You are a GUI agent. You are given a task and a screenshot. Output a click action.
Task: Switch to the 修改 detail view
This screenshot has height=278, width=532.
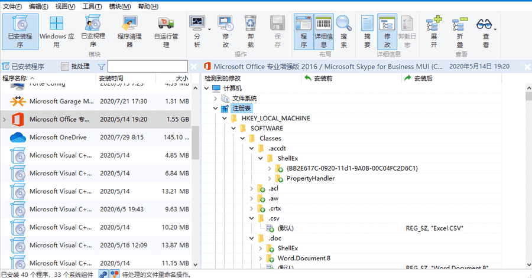point(387,32)
